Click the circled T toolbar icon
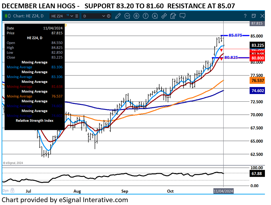The width and height of the screenshot is (271, 205). tap(146, 16)
